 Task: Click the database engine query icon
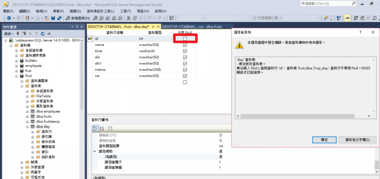(95, 18)
